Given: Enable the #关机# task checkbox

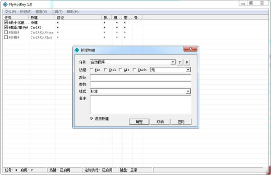Looking at the screenshot, I should tap(6, 37).
